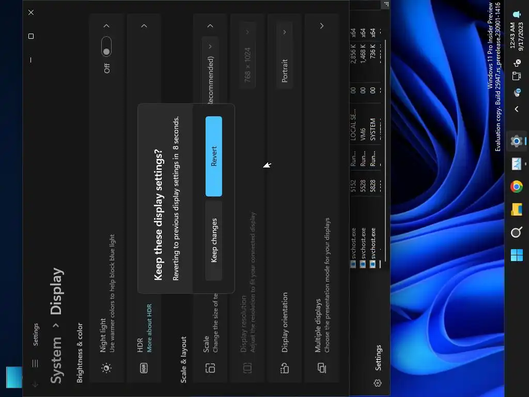Screen dimensions: 529x397
Task: Close the Settings window
Action: coord(31,12)
